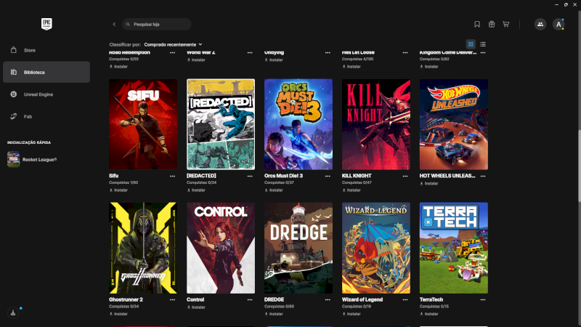Open options menu for Road Redemption
Viewport: 581px width, 327px height.
click(x=172, y=52)
